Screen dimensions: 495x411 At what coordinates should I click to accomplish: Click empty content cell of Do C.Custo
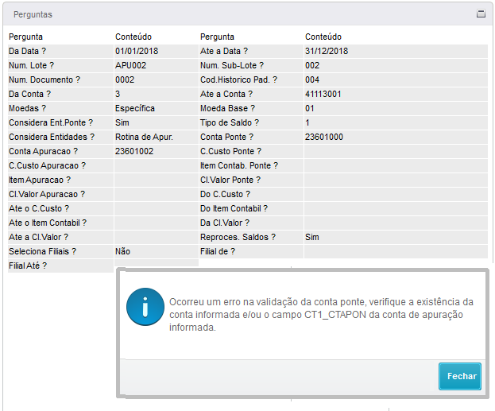pyautogui.click(x=396, y=194)
